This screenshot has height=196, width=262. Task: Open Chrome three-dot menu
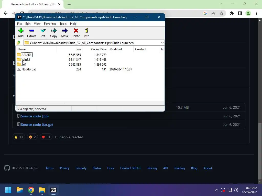pyautogui.click(x=256, y=13)
